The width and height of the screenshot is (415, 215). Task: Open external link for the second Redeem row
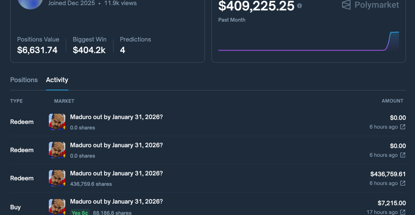coord(403,155)
